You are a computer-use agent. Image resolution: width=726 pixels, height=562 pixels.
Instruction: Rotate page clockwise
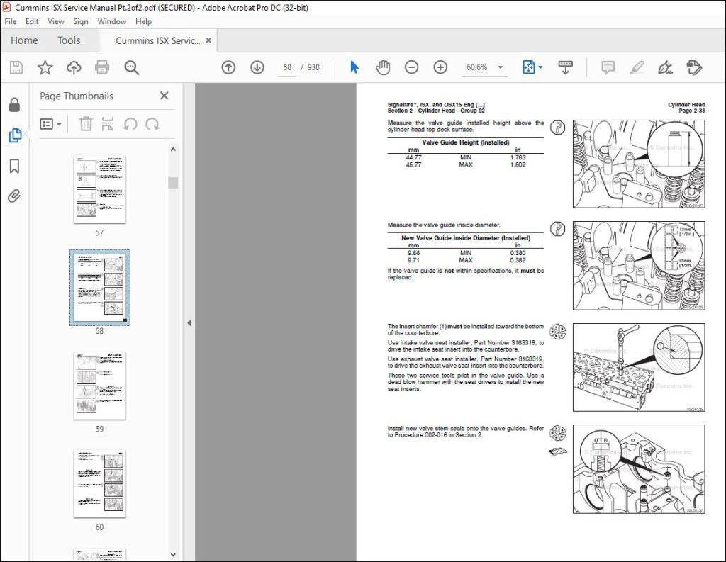pyautogui.click(x=152, y=124)
